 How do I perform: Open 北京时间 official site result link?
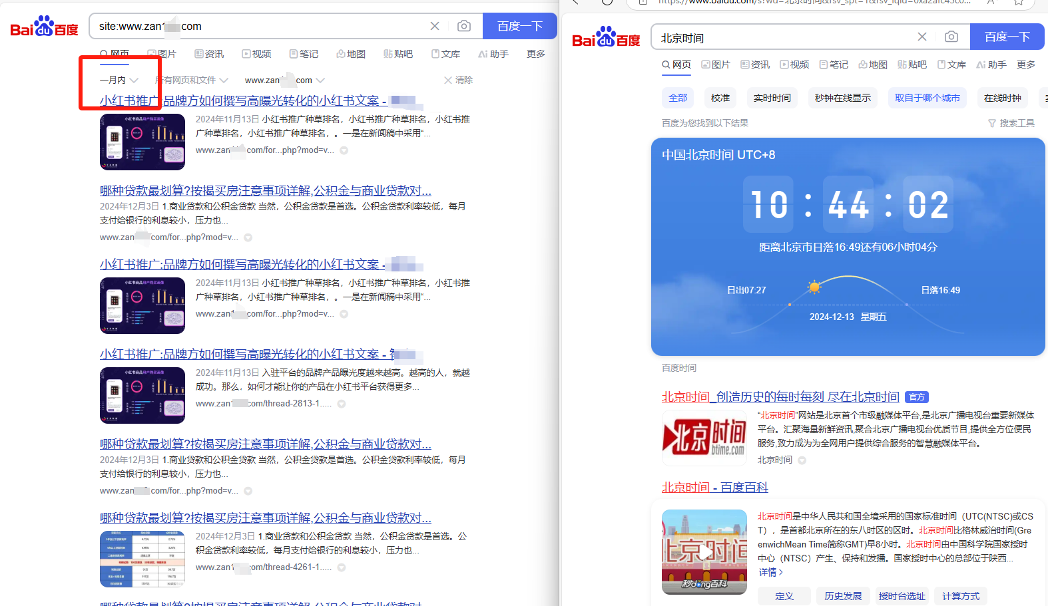pyautogui.click(x=780, y=397)
